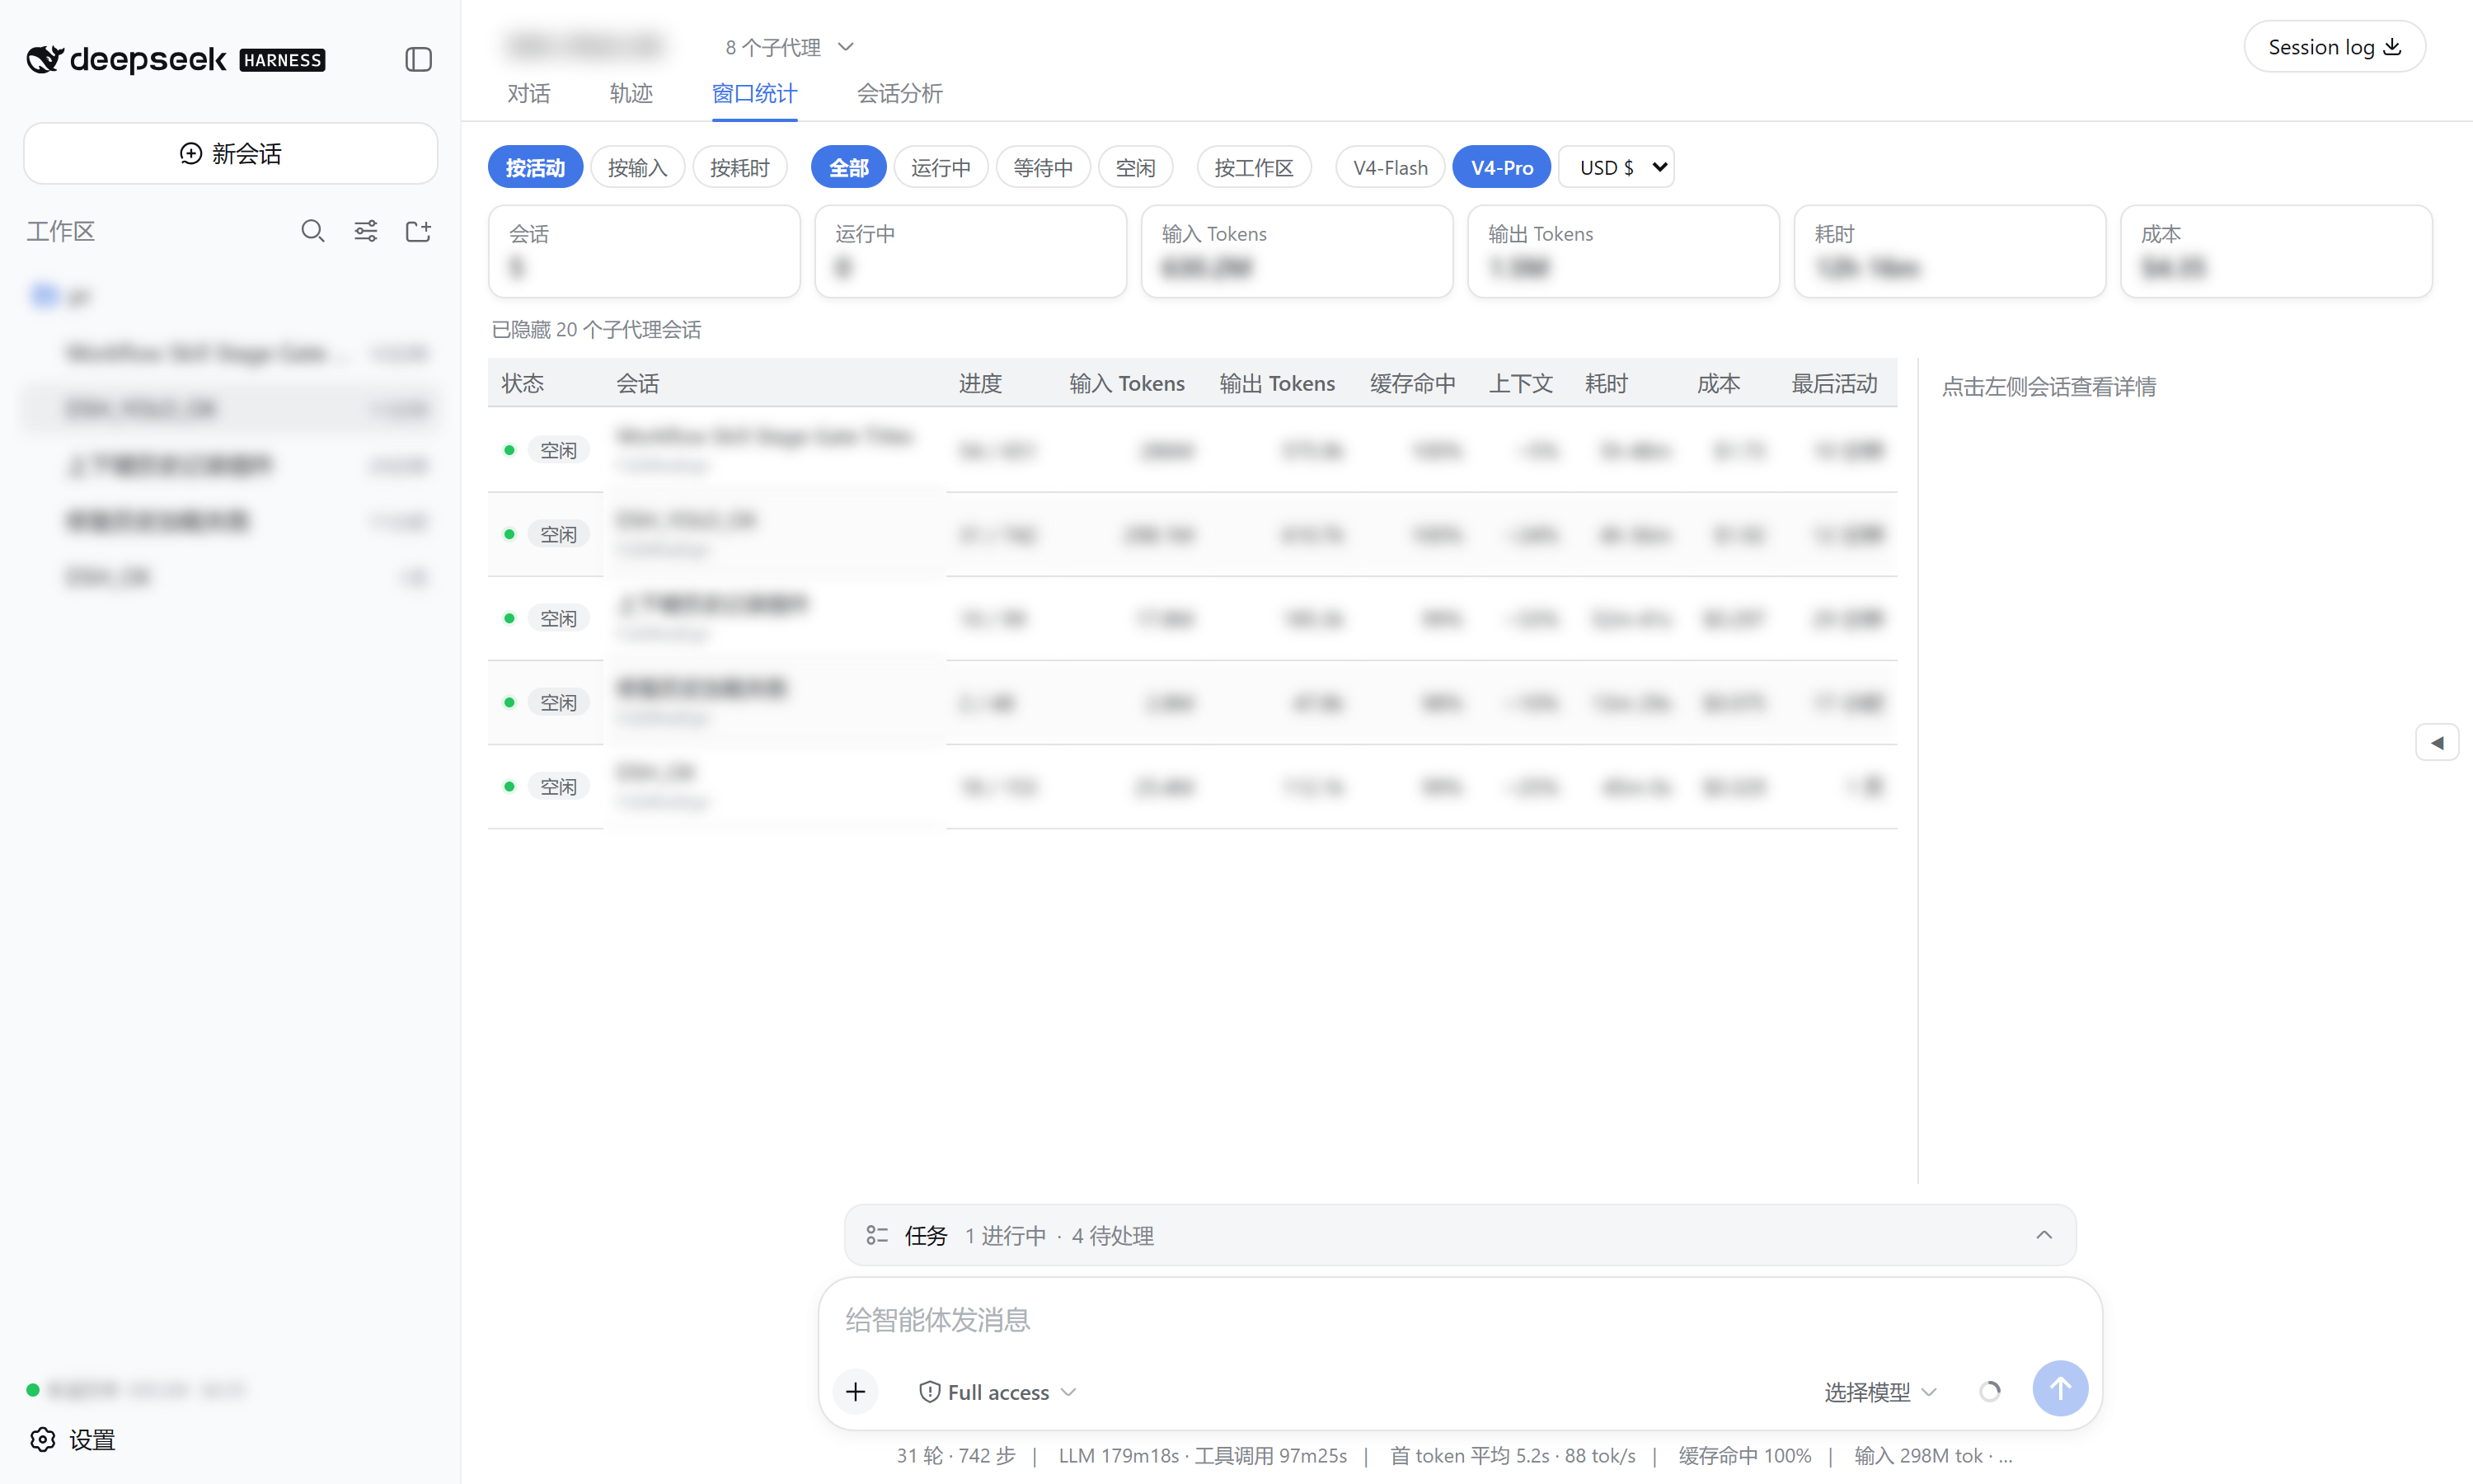Click the task list icon

tap(876, 1235)
